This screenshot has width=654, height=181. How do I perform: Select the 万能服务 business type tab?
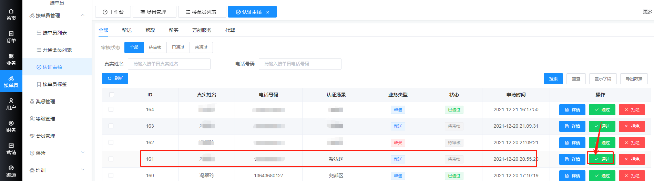202,30
